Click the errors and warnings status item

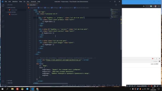pos(5,85)
